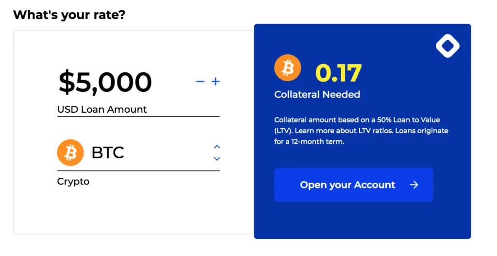Click the yellow 0.17 collateral value

click(x=338, y=73)
